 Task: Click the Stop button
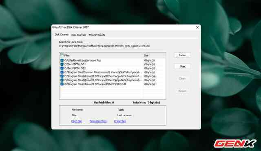(x=182, y=67)
